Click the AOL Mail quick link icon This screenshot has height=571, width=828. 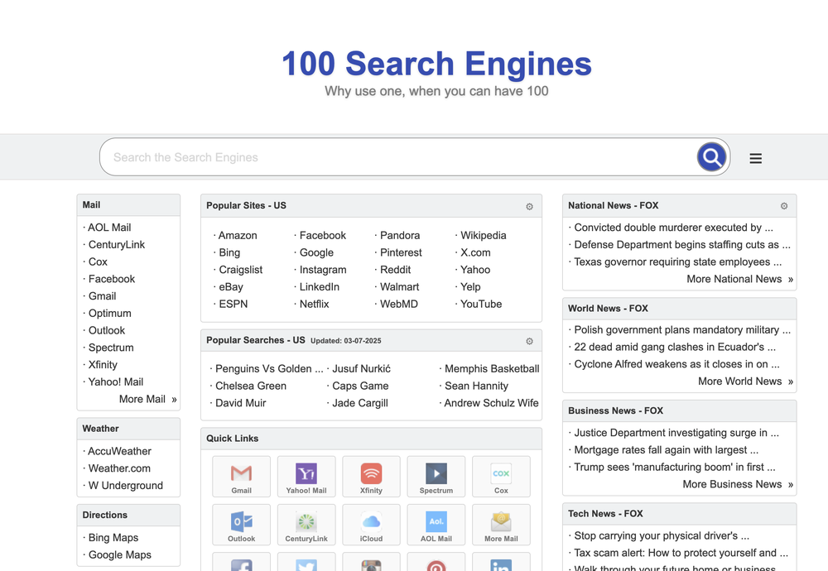[x=436, y=524]
